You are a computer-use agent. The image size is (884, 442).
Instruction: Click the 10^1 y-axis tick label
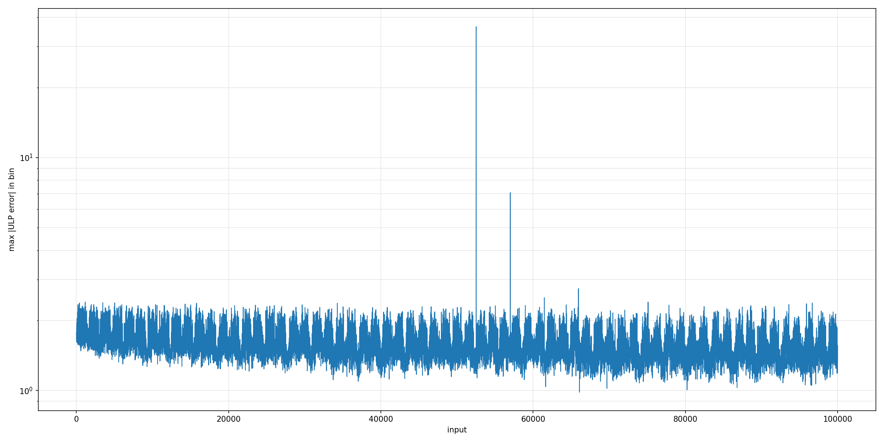(26, 158)
